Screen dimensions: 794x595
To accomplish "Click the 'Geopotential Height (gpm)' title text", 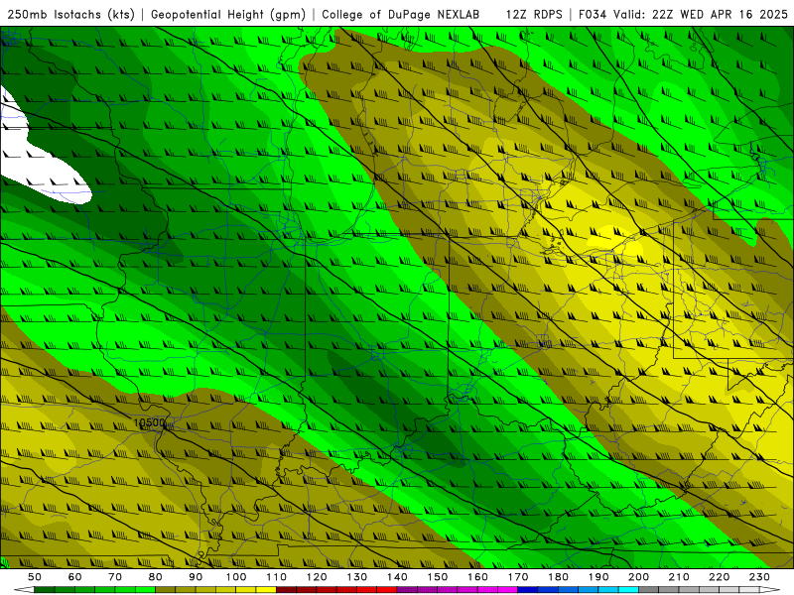I will (228, 15).
